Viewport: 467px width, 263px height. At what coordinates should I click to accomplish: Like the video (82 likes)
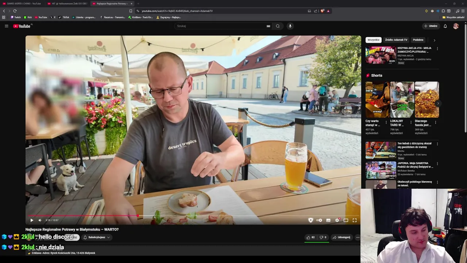311,237
